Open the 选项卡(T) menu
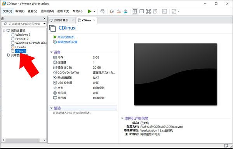This screenshot has height=149, width=233. [x=63, y=11]
